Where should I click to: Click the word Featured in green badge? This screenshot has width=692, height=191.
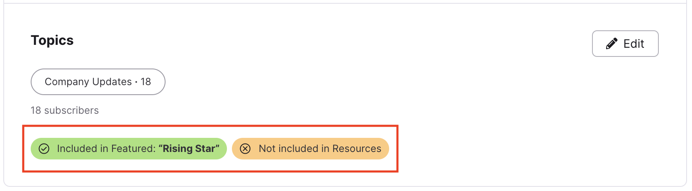[x=131, y=149]
